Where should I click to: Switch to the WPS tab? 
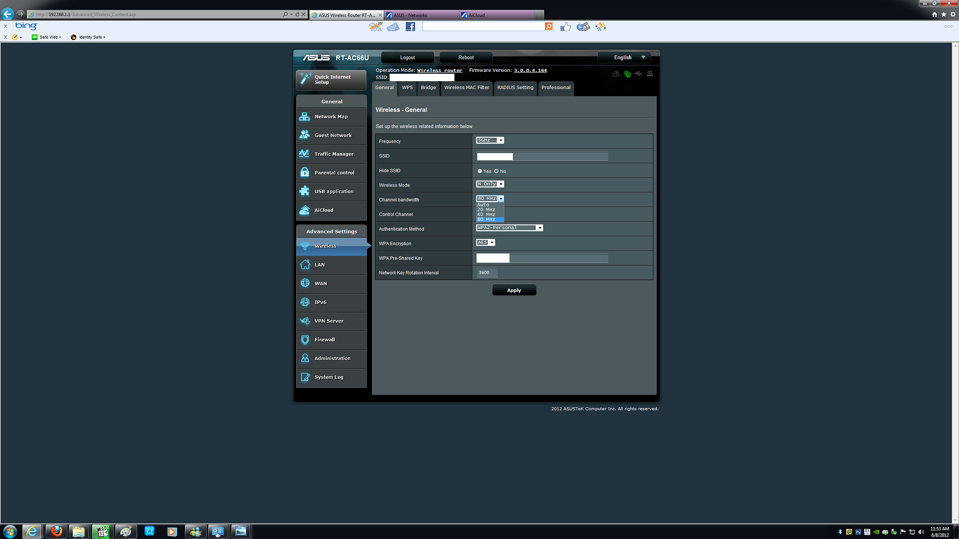tap(407, 87)
